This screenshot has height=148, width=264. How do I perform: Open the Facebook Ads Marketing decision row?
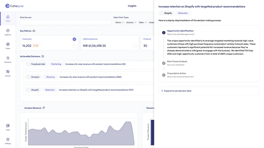click(x=88, y=64)
